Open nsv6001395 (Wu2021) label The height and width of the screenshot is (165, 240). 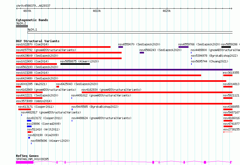point(32,84)
